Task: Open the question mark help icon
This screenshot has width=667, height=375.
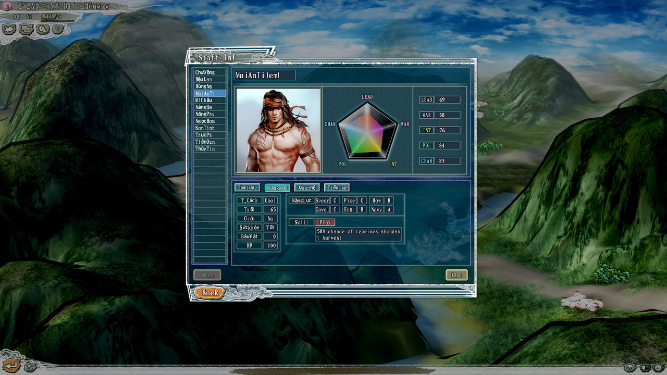Action: click(x=58, y=29)
